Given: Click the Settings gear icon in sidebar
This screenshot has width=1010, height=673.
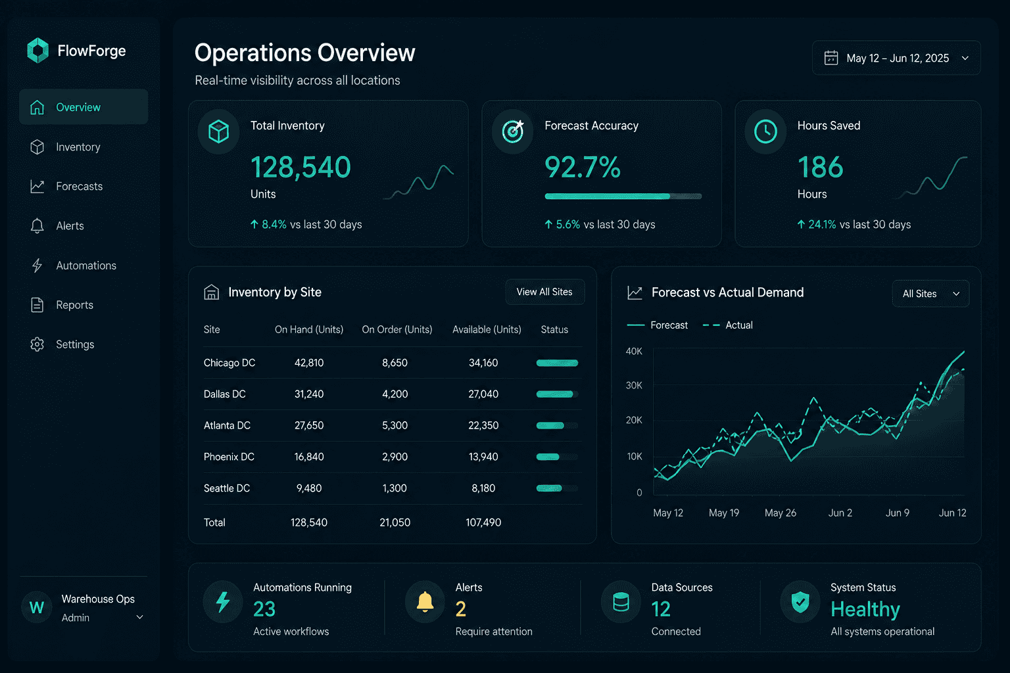Looking at the screenshot, I should pos(37,344).
